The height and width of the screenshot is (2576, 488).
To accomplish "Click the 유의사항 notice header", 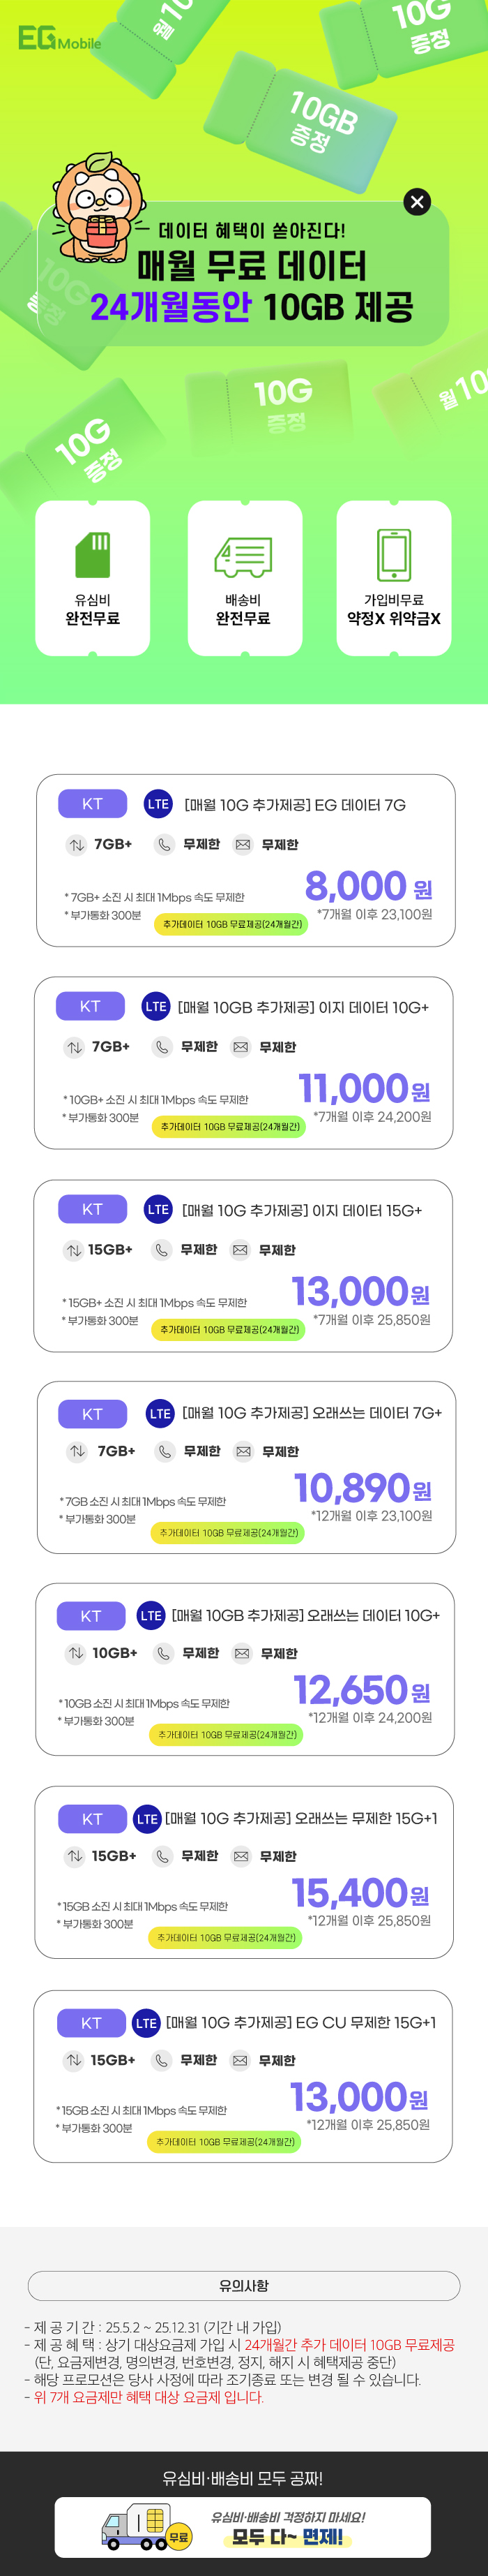I will tap(243, 2286).
